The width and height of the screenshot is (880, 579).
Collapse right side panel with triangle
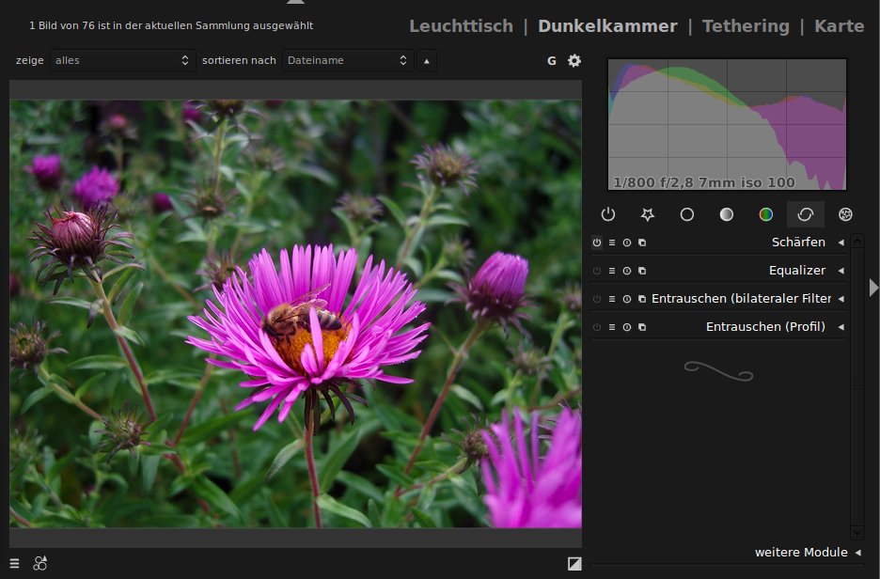click(x=873, y=288)
